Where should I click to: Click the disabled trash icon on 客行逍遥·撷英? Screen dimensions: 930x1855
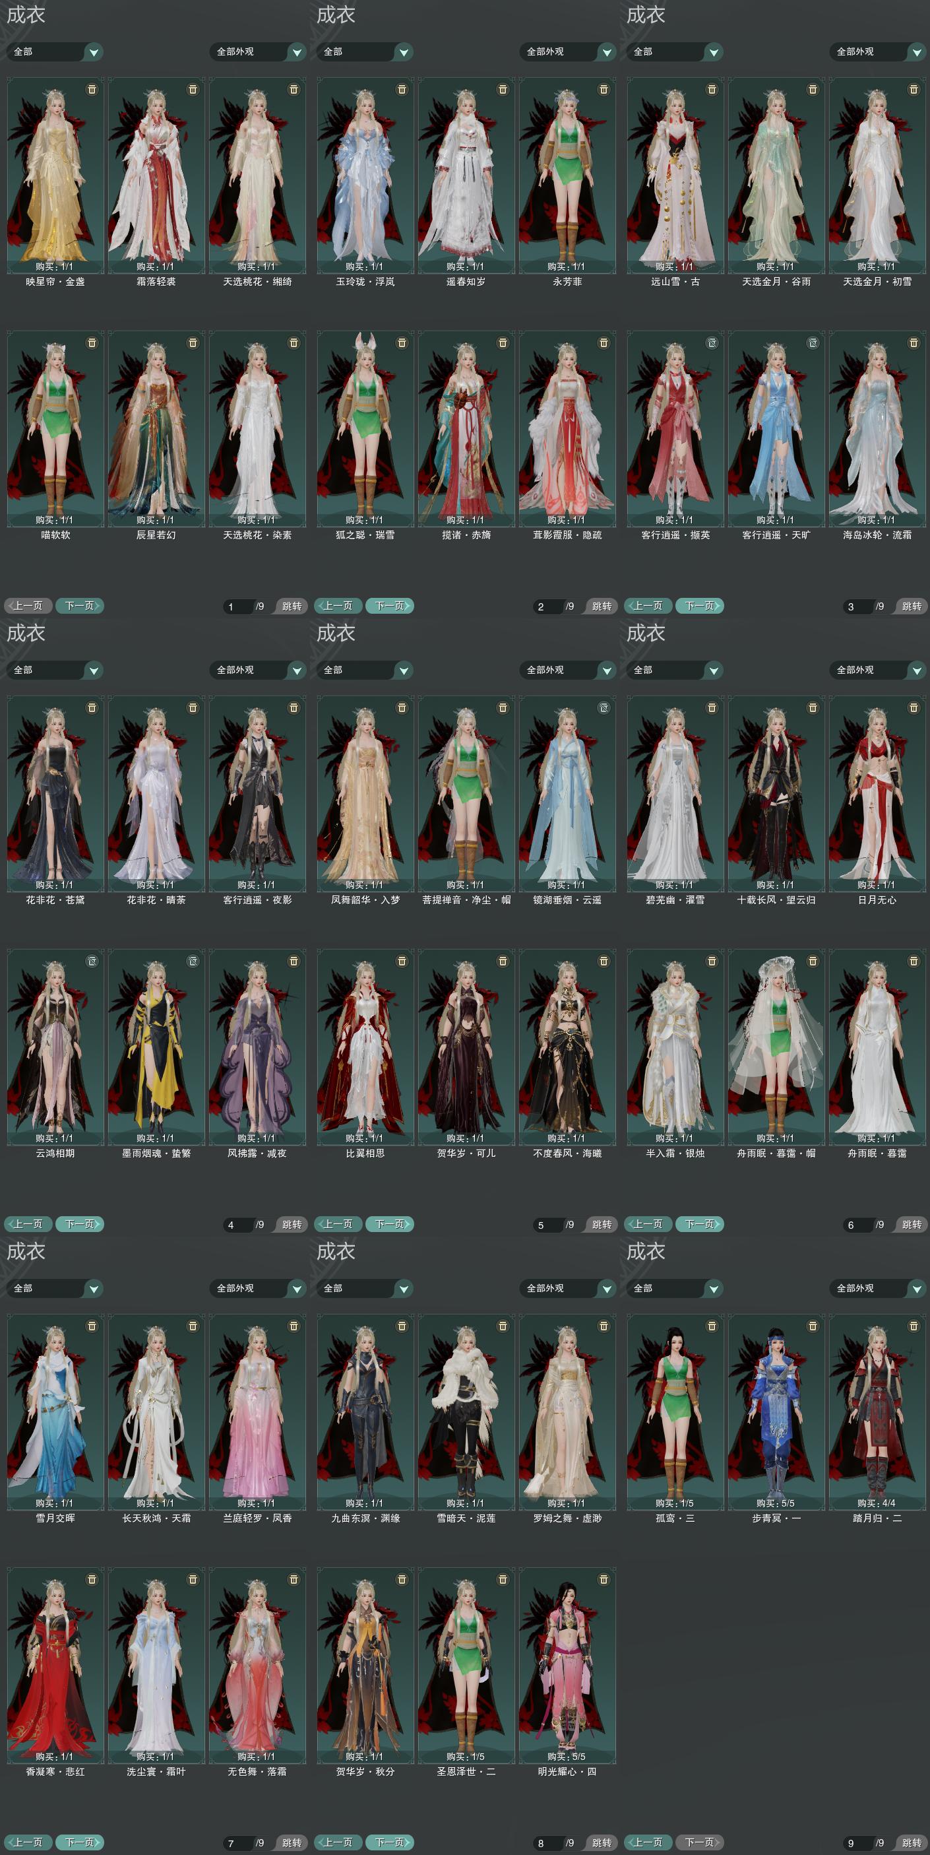pos(711,342)
